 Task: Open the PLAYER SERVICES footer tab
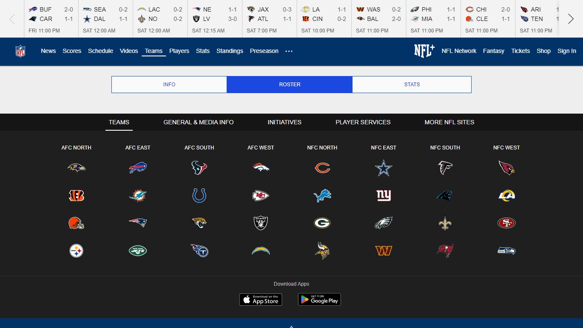363,122
